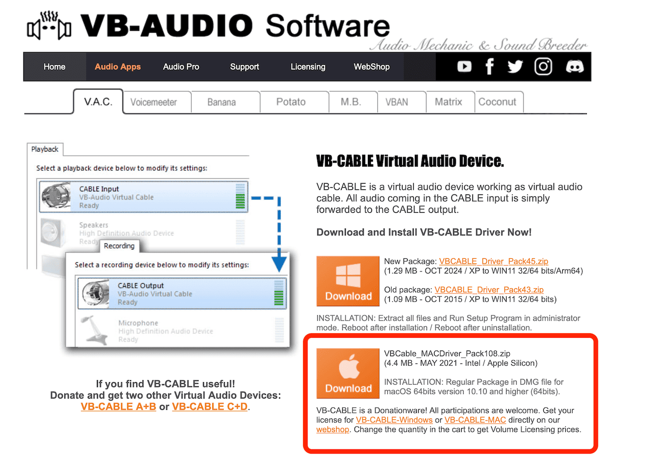Open the Facebook social icon
Viewport: 653px width, 472px height.
490,66
